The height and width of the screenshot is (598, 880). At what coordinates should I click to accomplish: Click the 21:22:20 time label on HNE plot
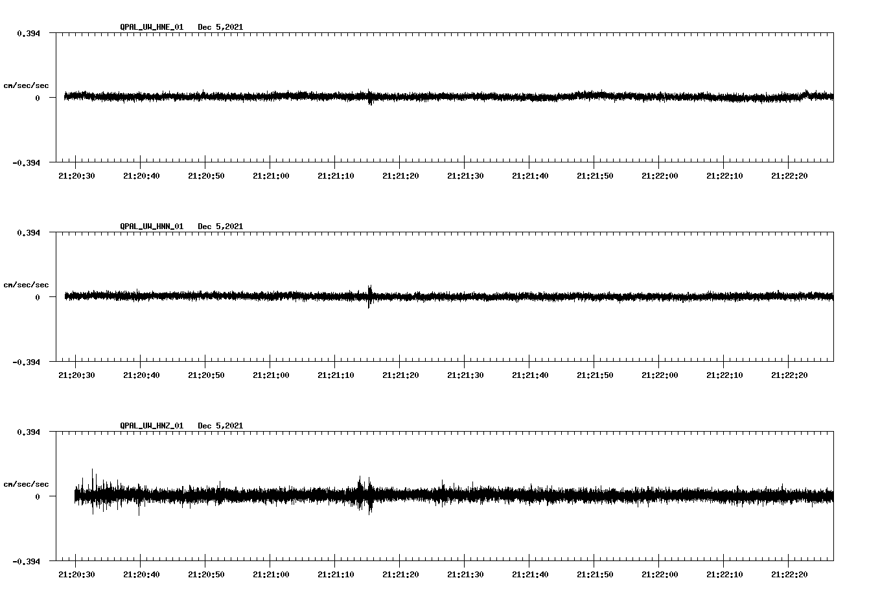(x=789, y=176)
